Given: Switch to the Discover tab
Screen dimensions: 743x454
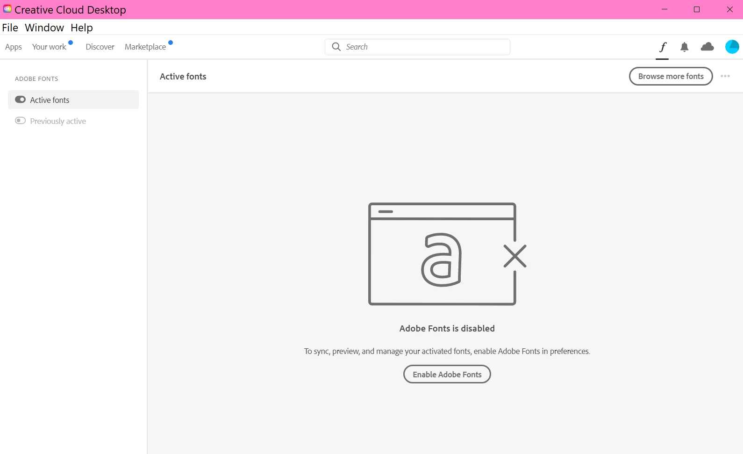Looking at the screenshot, I should 100,47.
